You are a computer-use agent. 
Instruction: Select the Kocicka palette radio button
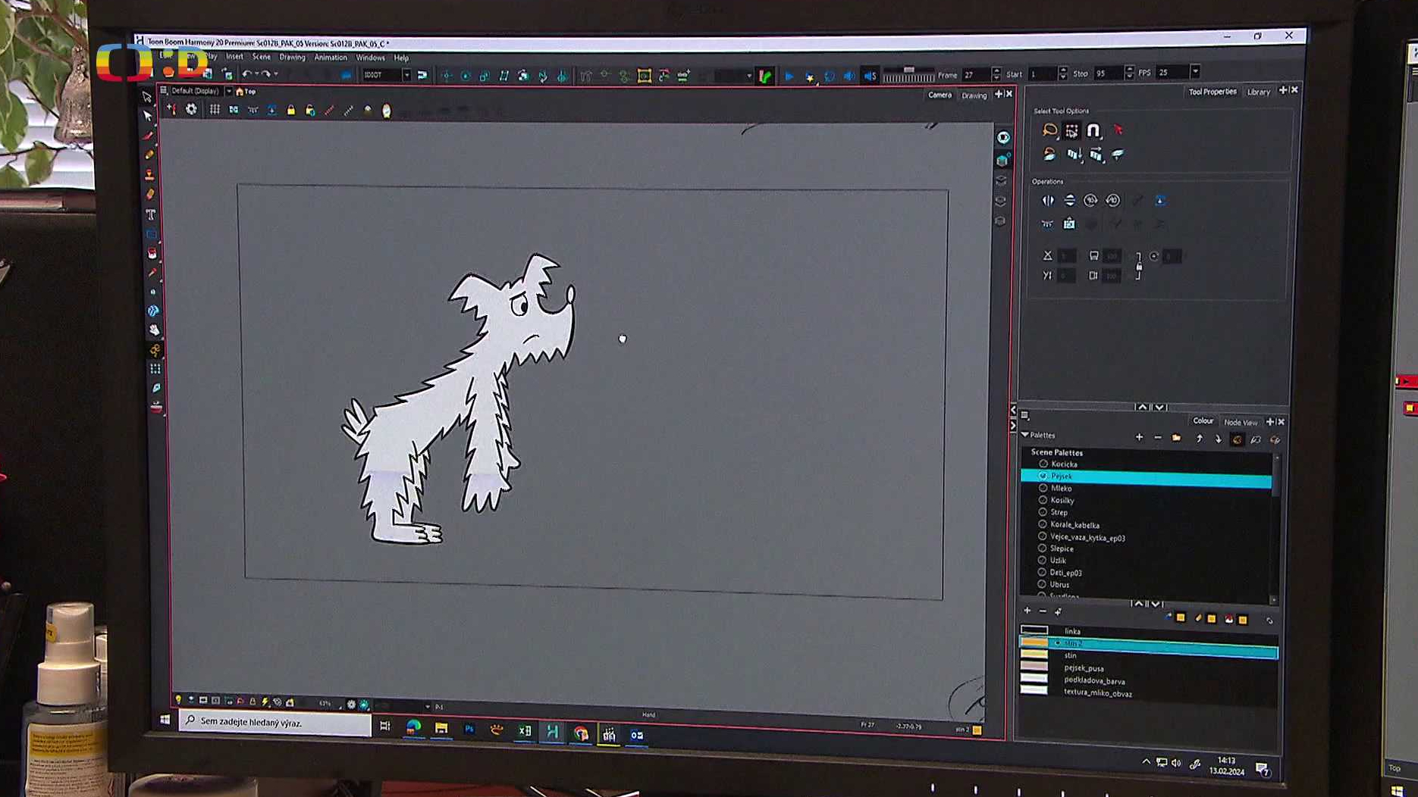point(1043,464)
